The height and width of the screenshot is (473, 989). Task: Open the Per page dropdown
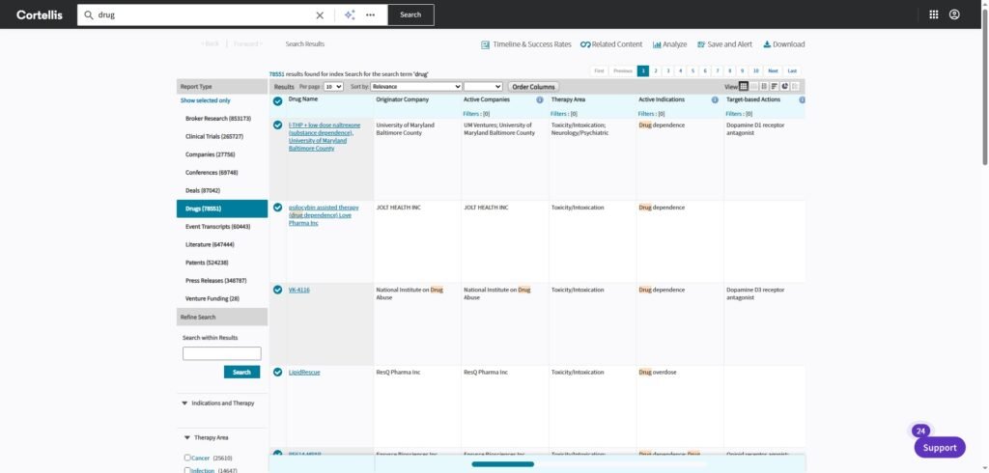point(333,87)
